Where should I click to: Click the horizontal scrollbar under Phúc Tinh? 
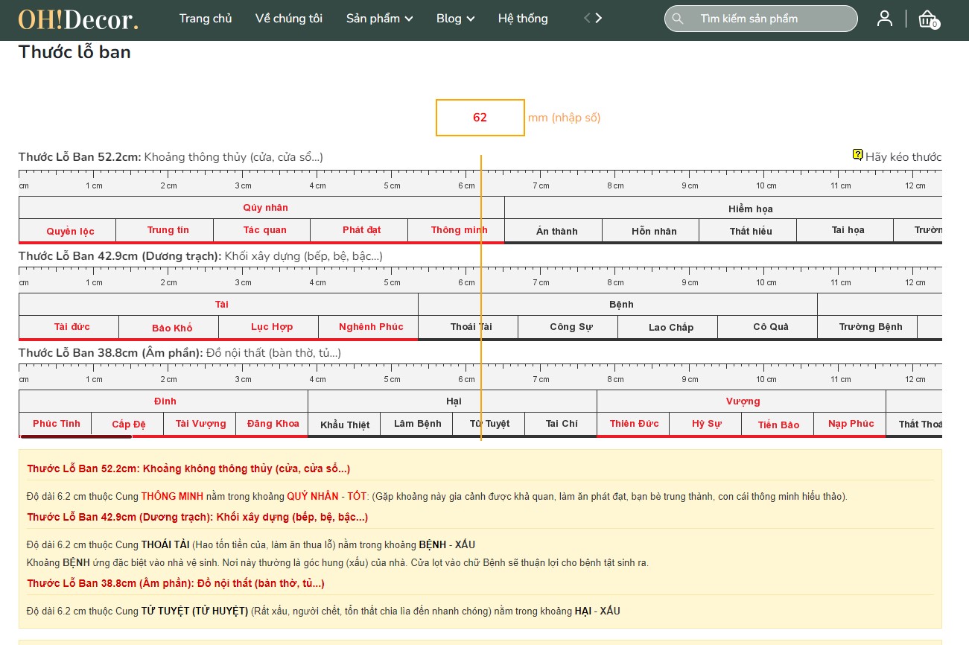[76, 437]
